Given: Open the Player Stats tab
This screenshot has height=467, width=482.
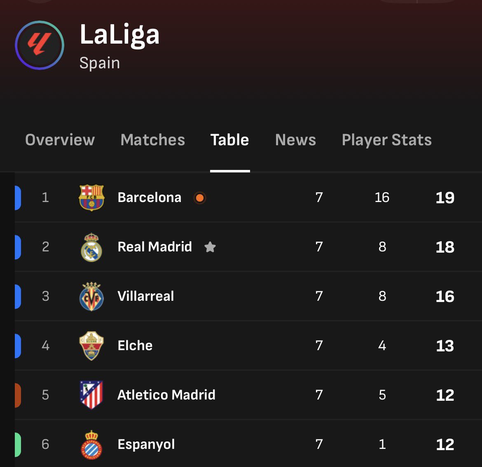Looking at the screenshot, I should coord(387,140).
